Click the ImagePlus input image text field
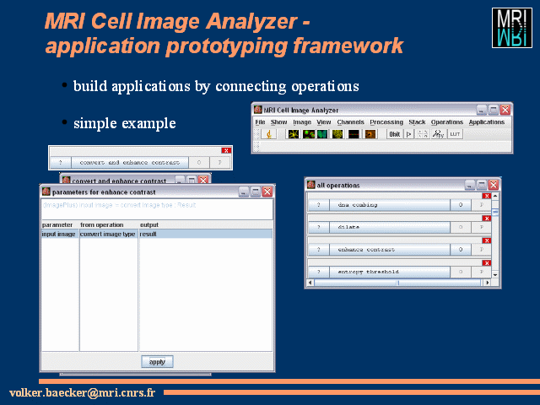This screenshot has height=405, width=540. click(157, 208)
